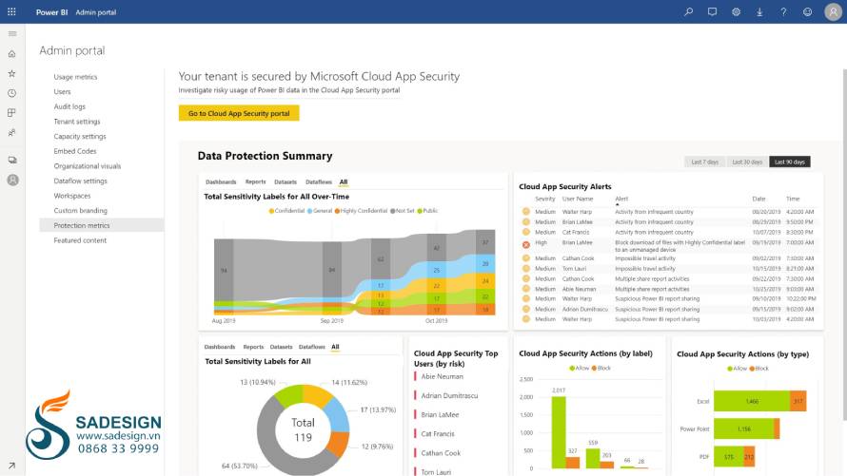Open Workspaces admin page
Screen dimensions: 847x476
72,196
